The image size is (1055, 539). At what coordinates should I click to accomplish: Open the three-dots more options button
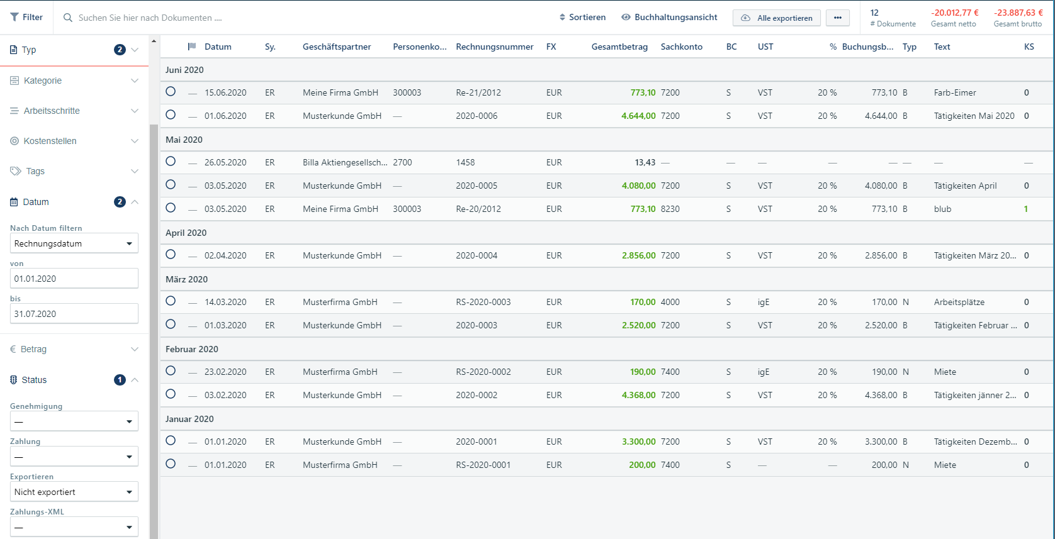pos(837,18)
